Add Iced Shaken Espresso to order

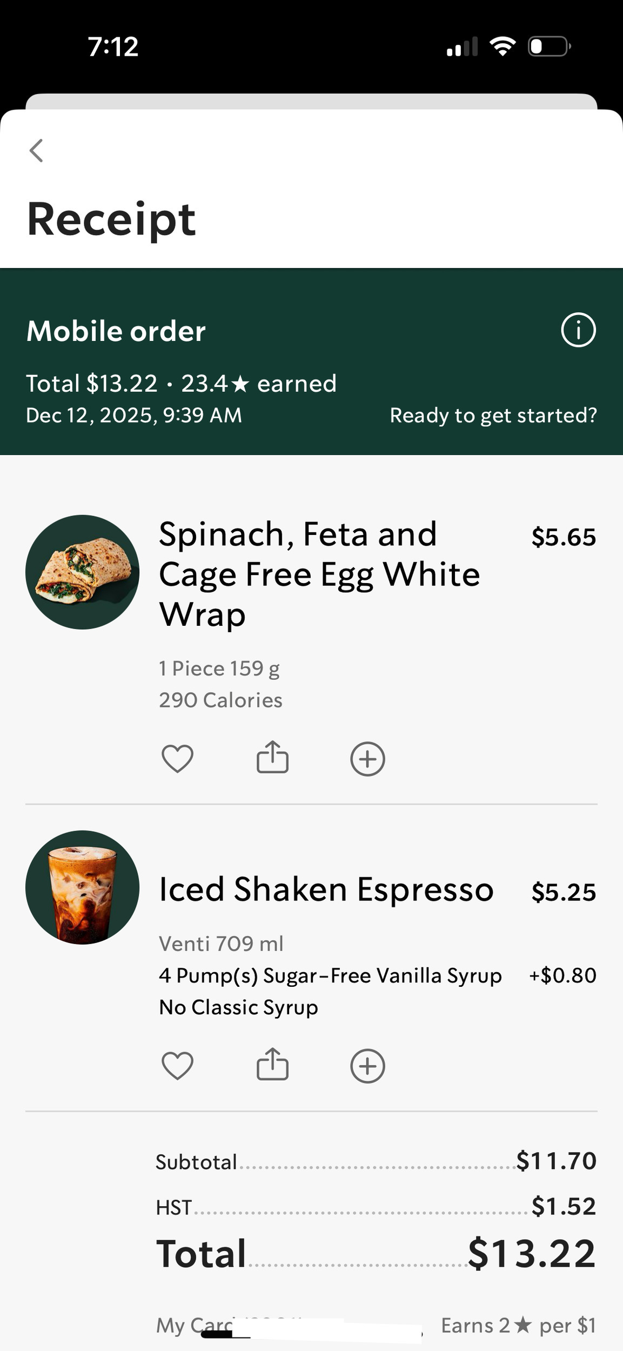[x=367, y=1066]
